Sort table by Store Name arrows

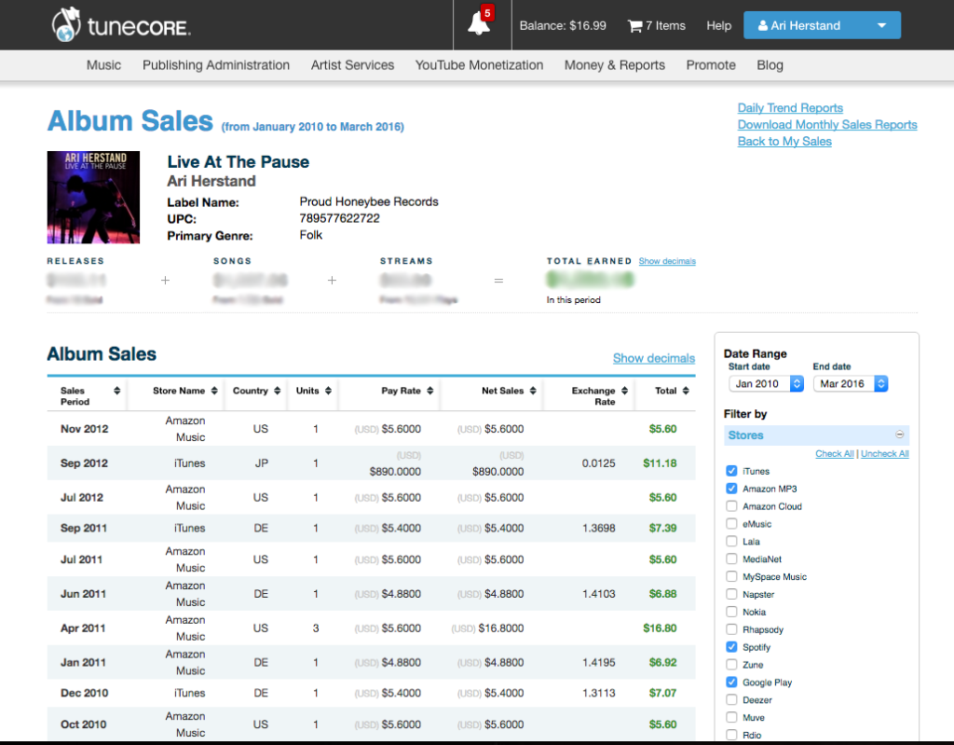214,391
